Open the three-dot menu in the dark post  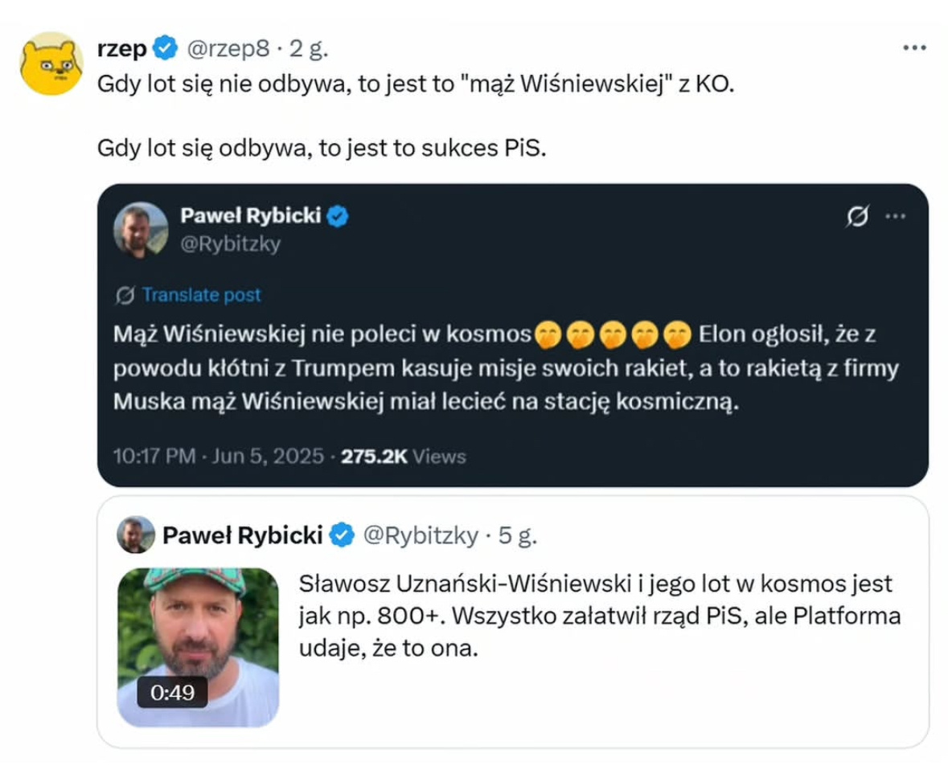[895, 217]
